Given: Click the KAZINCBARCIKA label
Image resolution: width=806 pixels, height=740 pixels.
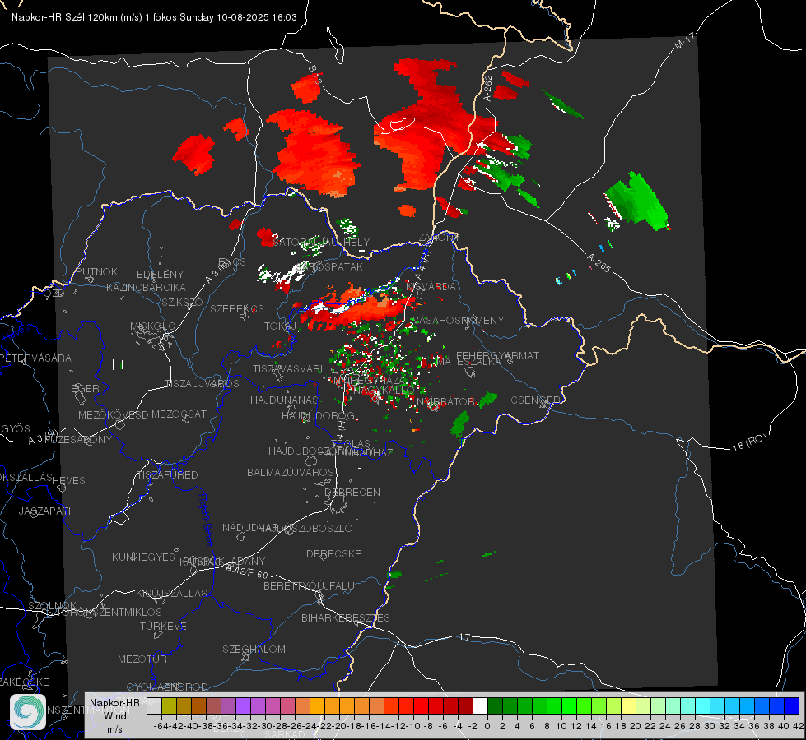Looking at the screenshot, I should click(x=146, y=288).
